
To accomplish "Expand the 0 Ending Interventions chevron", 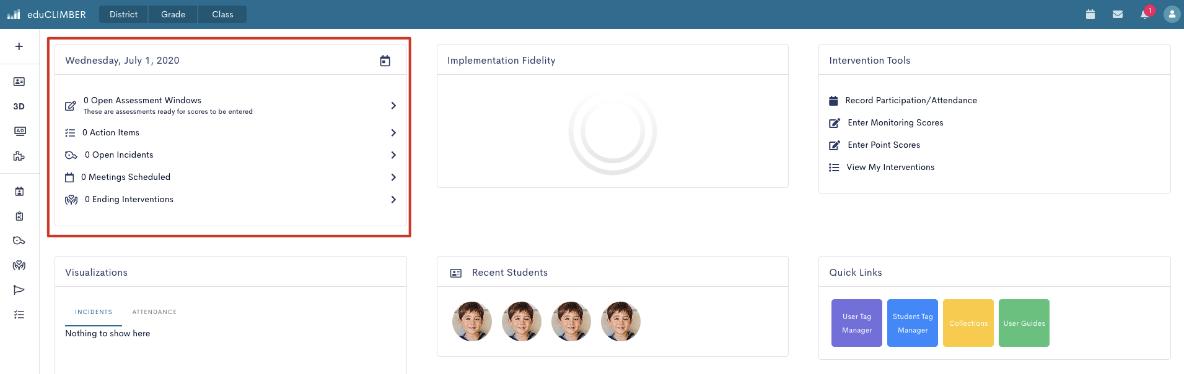I will [x=393, y=200].
